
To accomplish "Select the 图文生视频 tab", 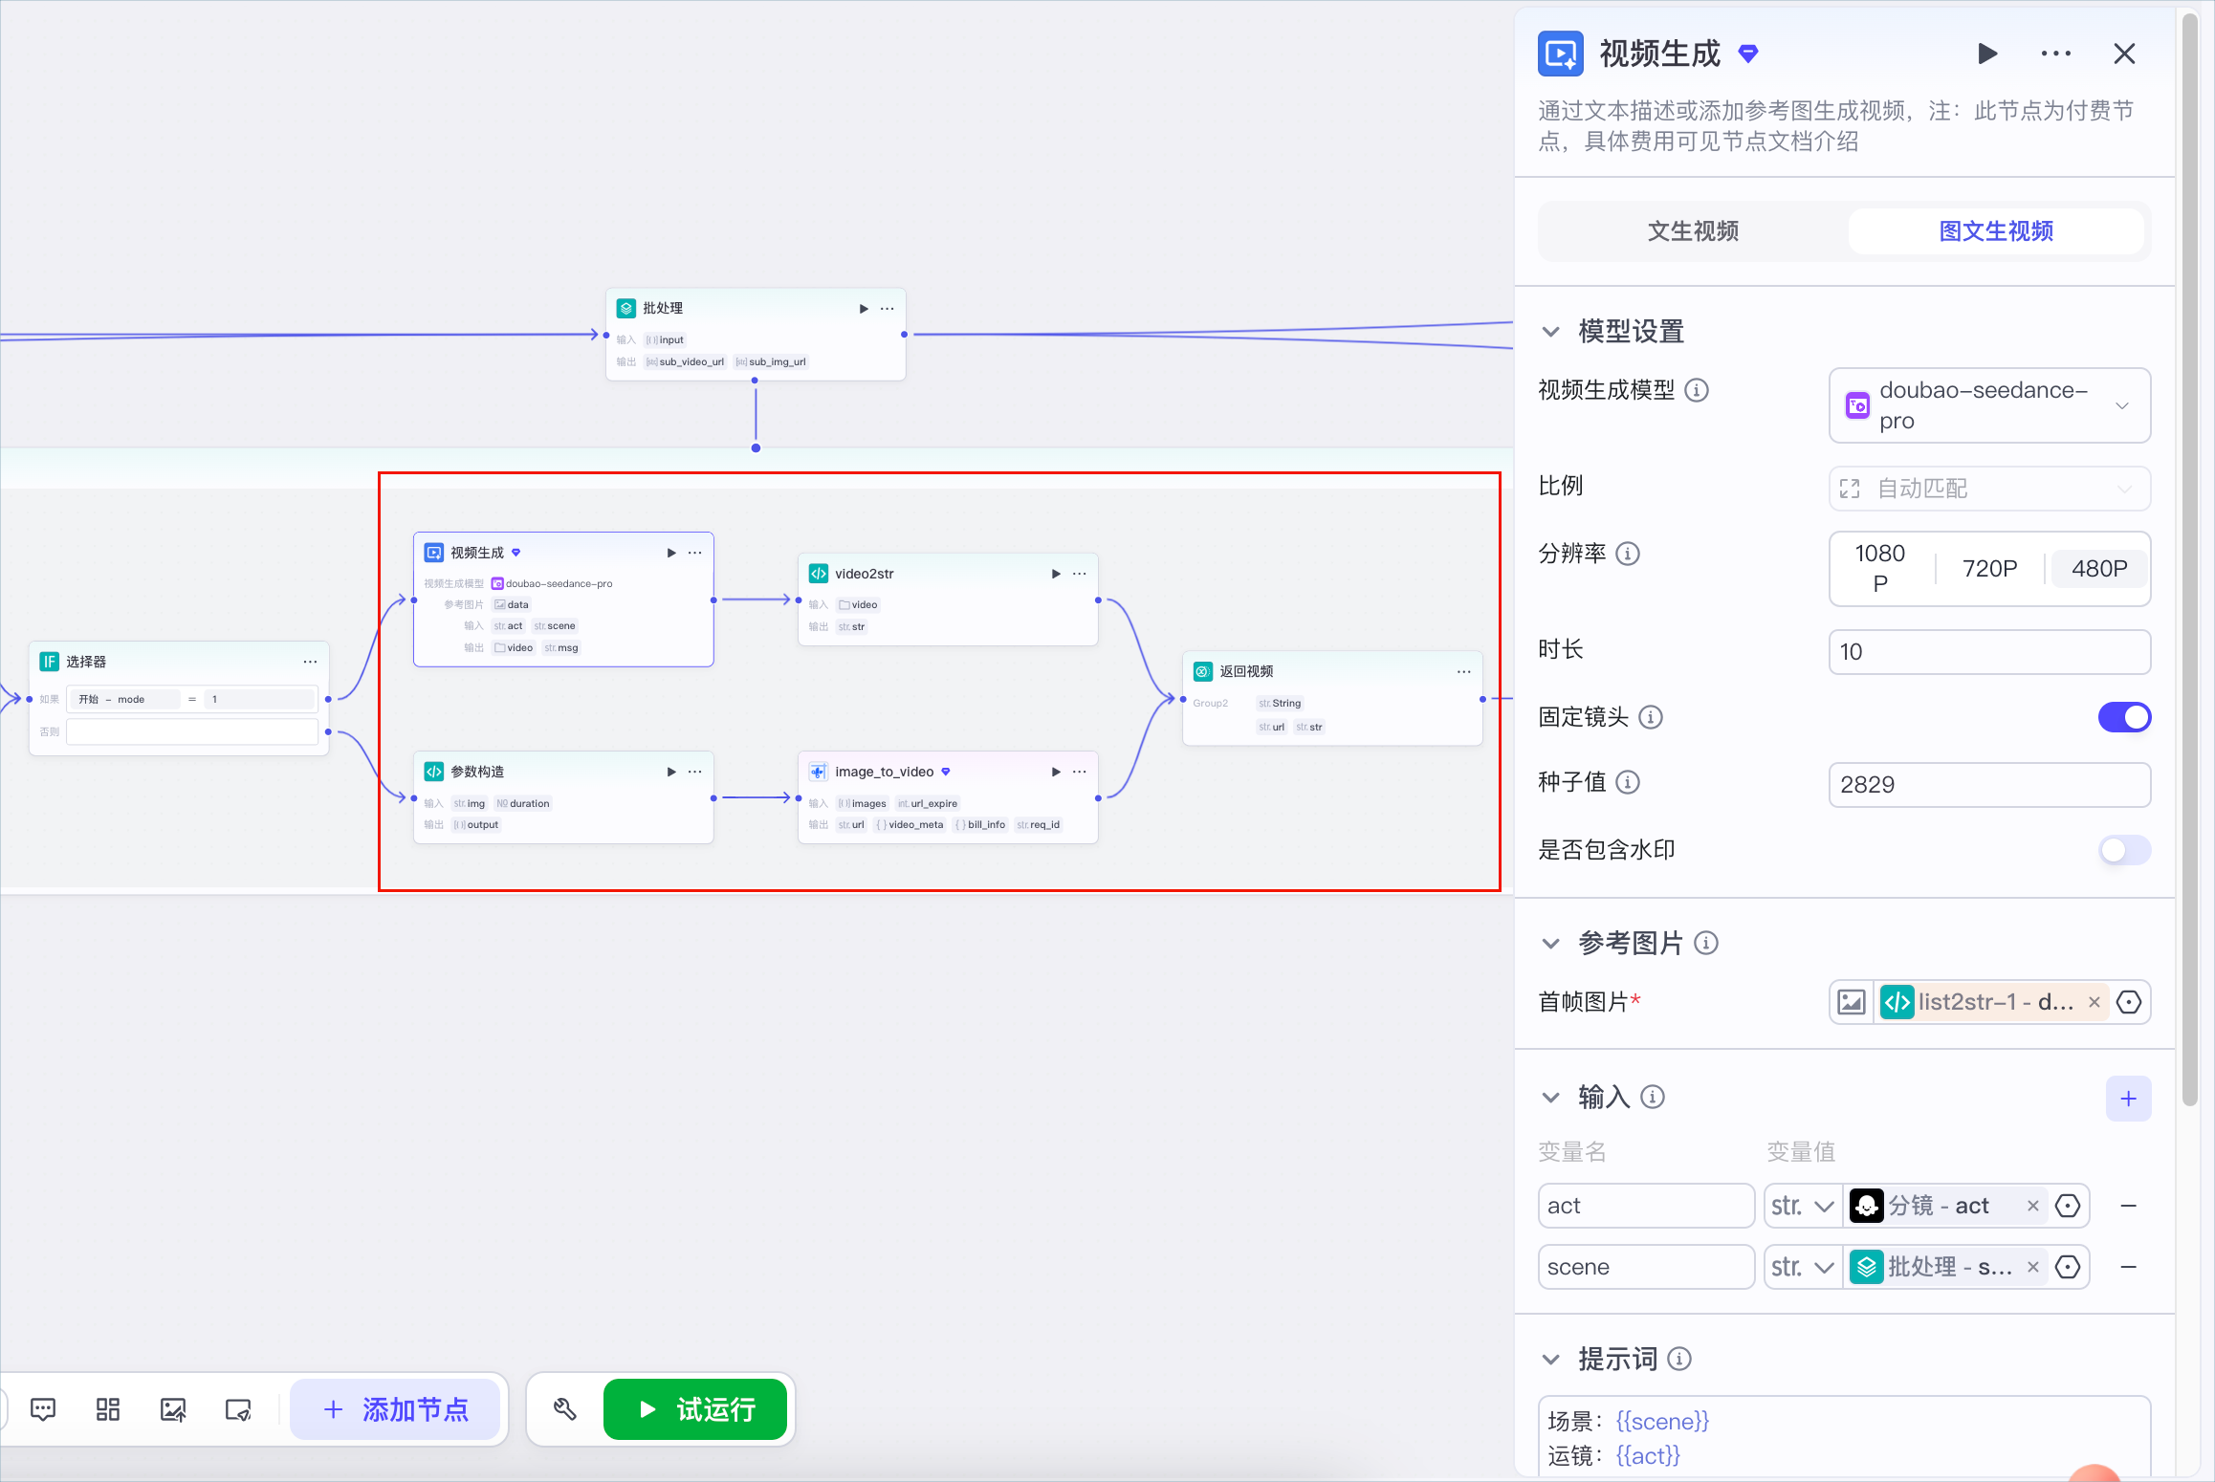I will pyautogui.click(x=1996, y=231).
